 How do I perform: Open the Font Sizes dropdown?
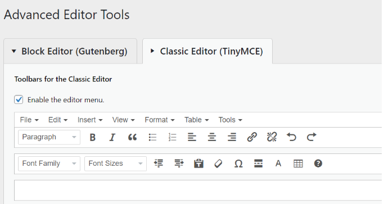click(x=115, y=164)
